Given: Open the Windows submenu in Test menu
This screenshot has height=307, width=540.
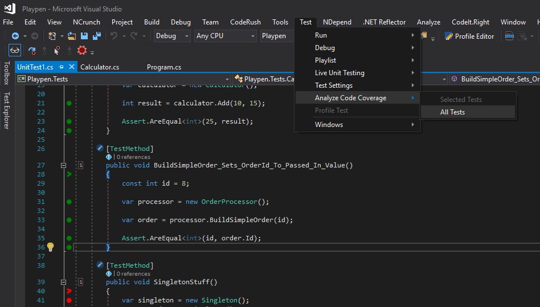Looking at the screenshot, I should (358, 125).
